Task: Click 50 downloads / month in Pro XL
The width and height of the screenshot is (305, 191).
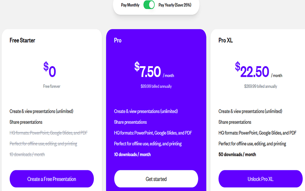Action: (x=237, y=155)
